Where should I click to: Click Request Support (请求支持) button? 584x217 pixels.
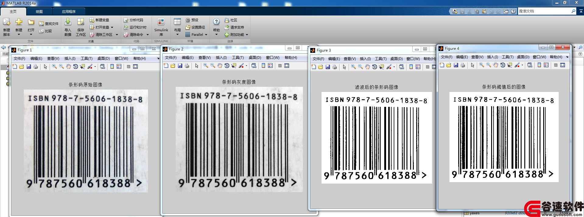(234, 27)
